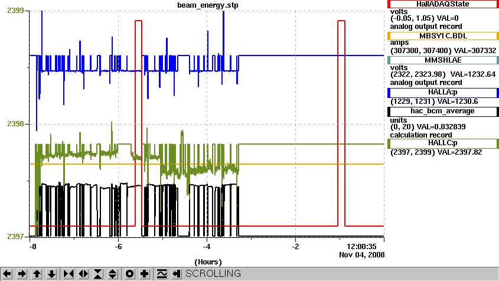Click the 2398 y-axis label

click(x=15, y=124)
